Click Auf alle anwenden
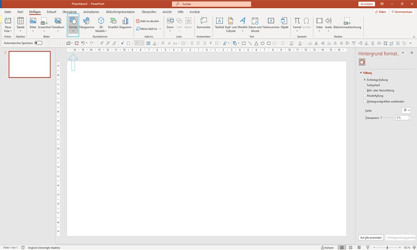Viewport: 417px width, 250px height. pyautogui.click(x=371, y=237)
